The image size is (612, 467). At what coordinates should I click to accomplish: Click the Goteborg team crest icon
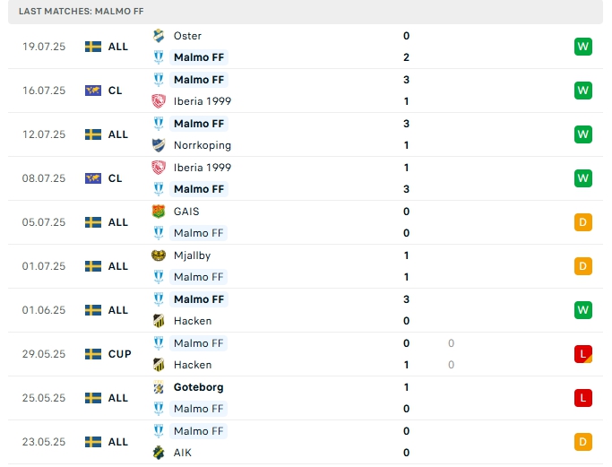pos(159,387)
